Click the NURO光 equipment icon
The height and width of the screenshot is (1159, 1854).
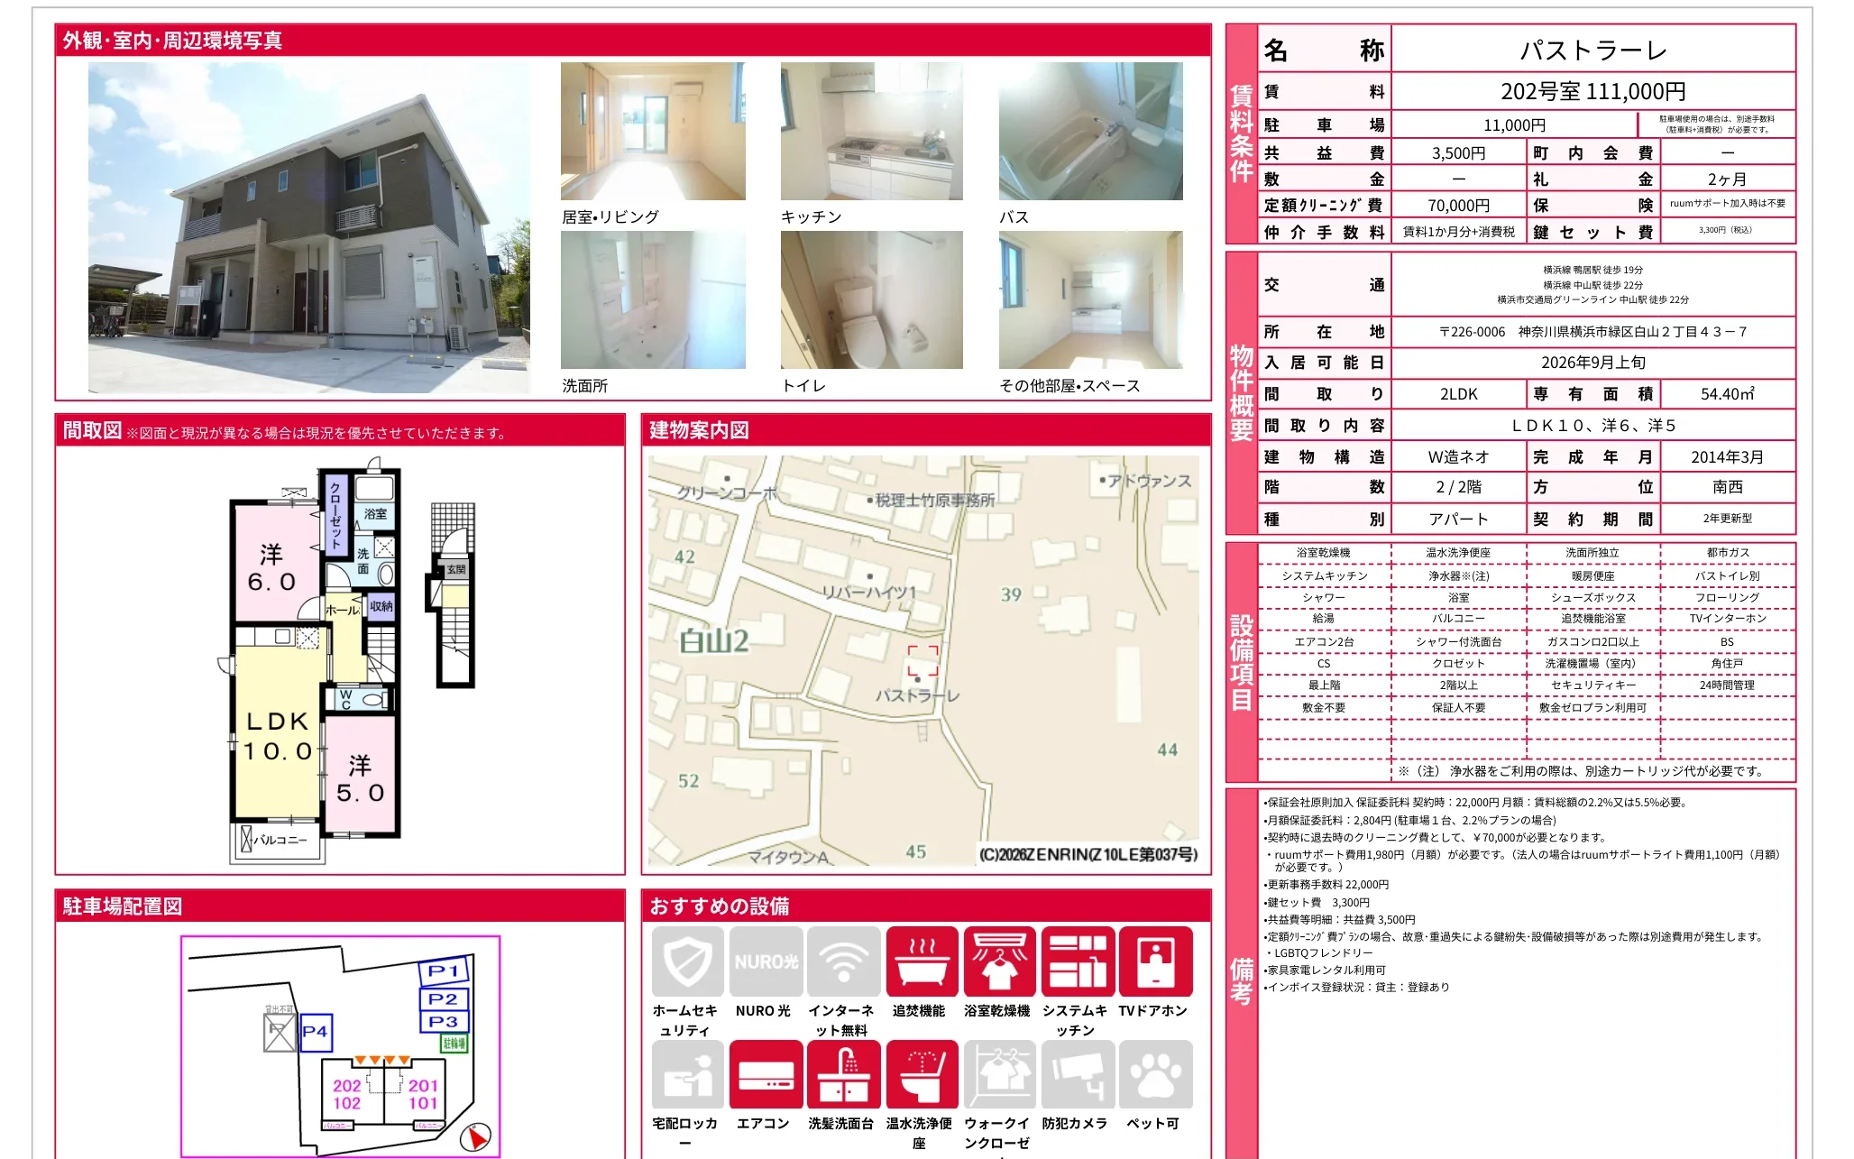(766, 961)
